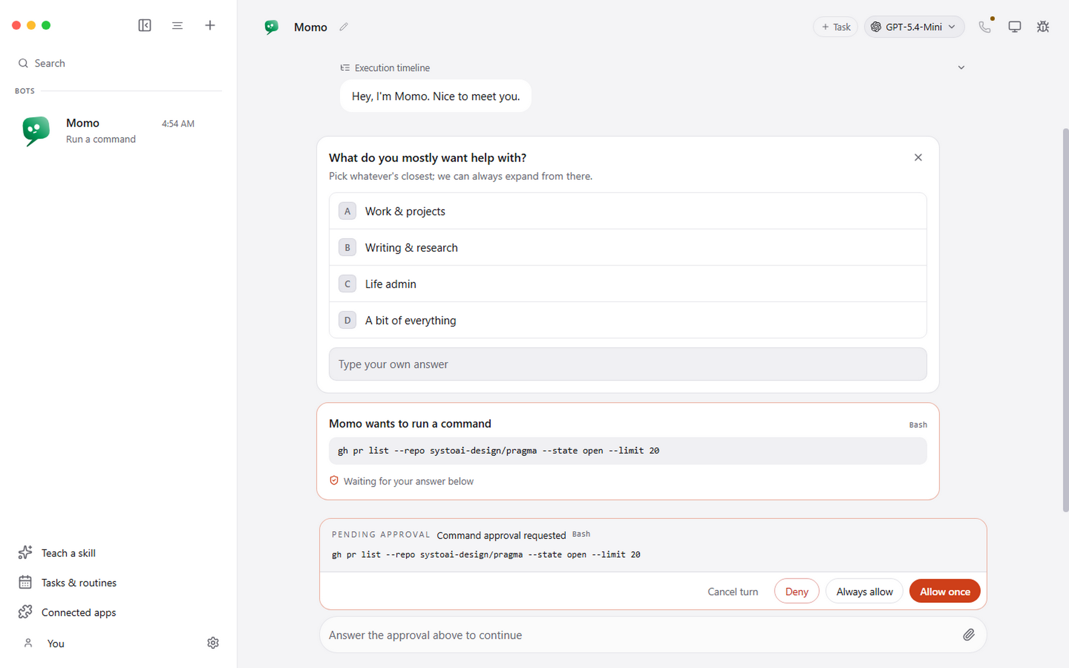
Task: Click the Type your own answer field
Action: (628, 364)
